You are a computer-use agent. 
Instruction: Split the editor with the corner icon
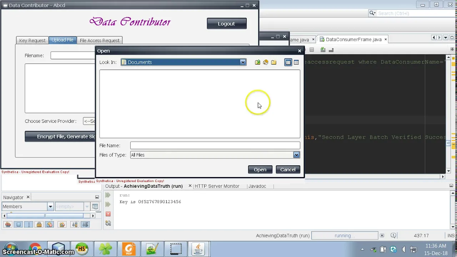[452, 49]
